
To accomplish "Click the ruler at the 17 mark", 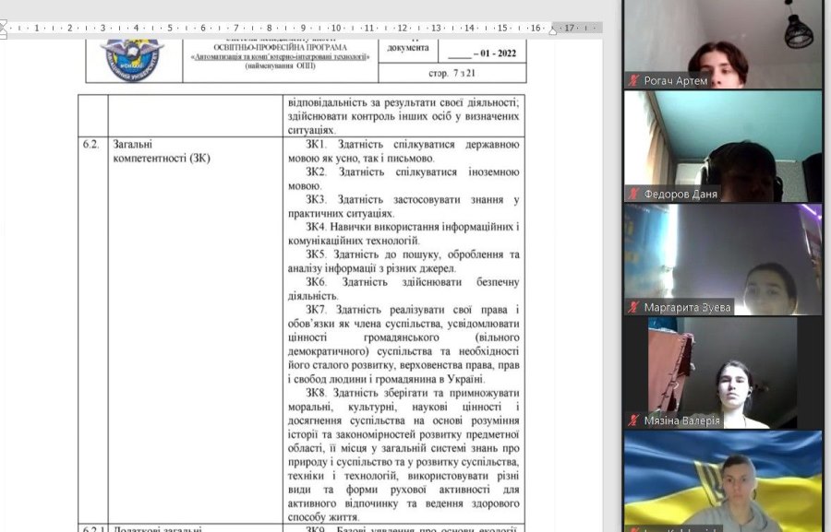I will [569, 28].
